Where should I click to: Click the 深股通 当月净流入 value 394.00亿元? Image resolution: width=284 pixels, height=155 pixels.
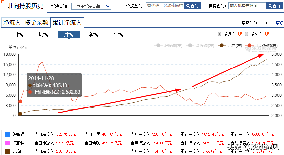click(x=162, y=143)
